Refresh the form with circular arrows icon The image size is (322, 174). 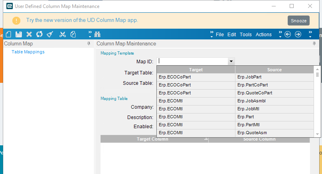[x=40, y=34]
